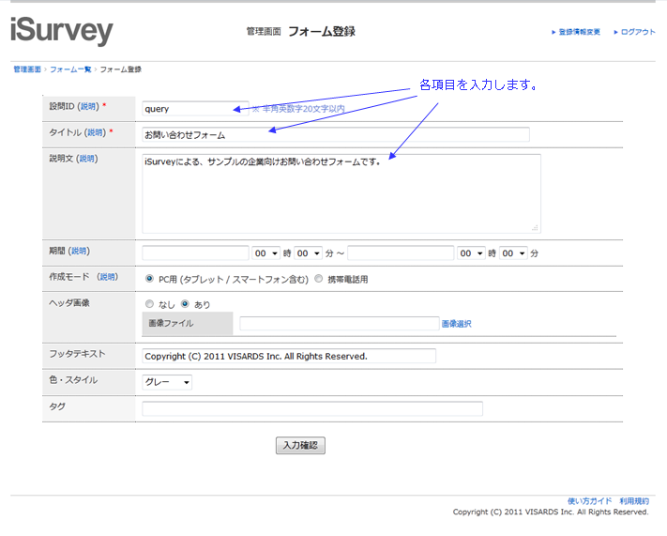Open フォーム一覧 in the breadcrumb
This screenshot has height=536, width=667.
tap(70, 69)
